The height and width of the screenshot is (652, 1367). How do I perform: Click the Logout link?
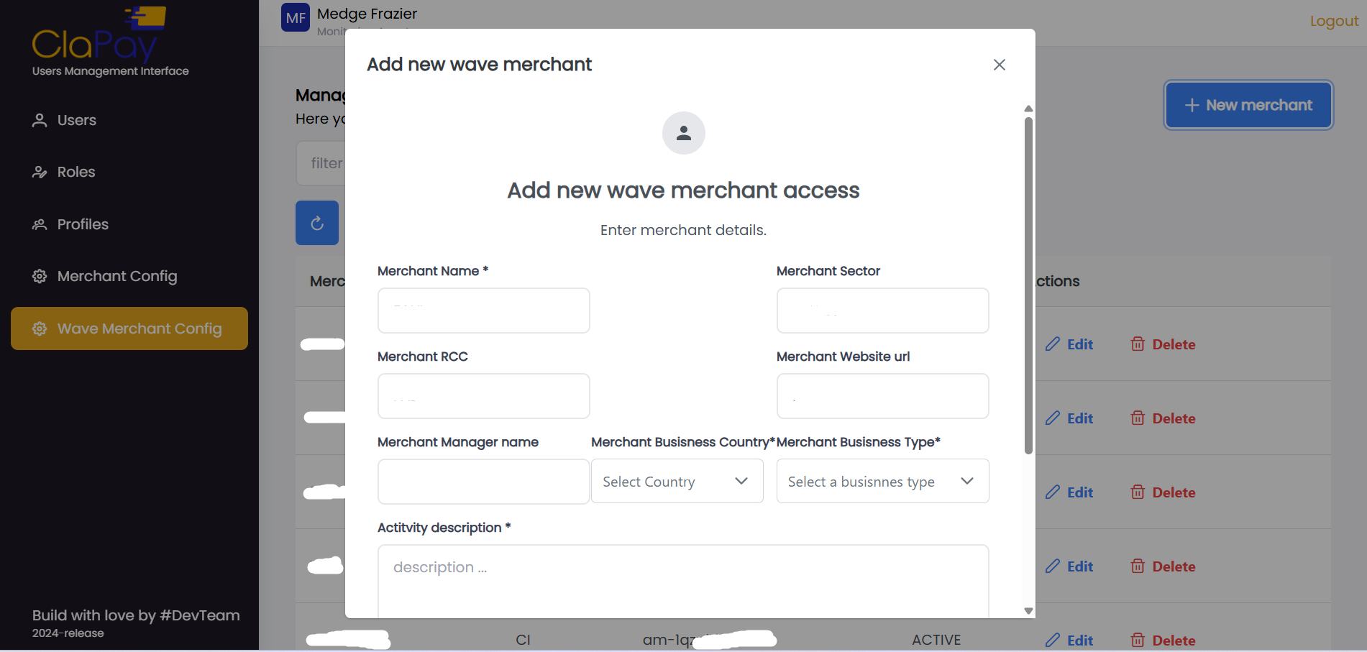1333,21
